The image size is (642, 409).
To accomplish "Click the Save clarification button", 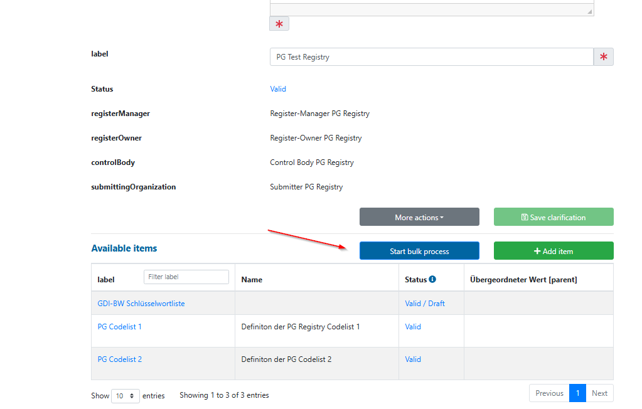I will 553,217.
